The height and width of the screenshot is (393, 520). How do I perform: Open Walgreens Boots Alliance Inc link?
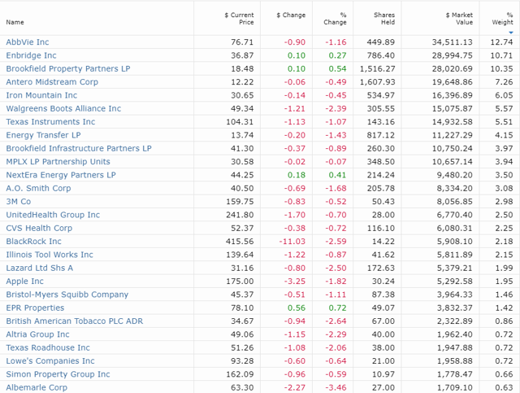(63, 109)
